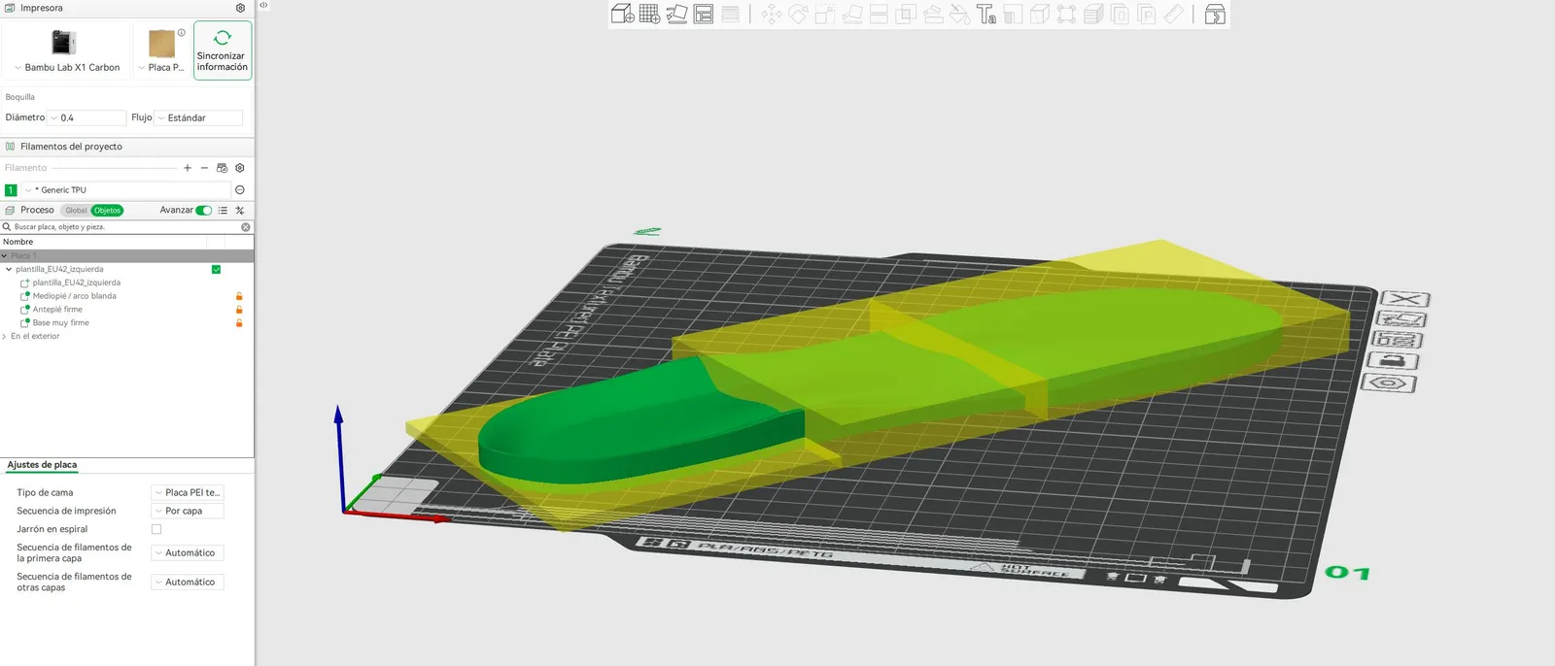Click the green filament 1 color swatch
The width and height of the screenshot is (1555, 666).
pyautogui.click(x=11, y=190)
